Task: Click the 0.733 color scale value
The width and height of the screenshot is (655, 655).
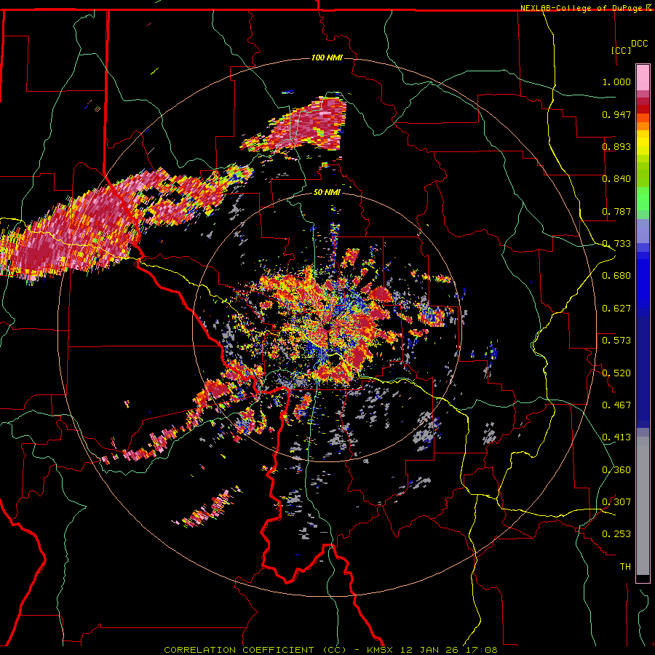Action: [x=616, y=244]
